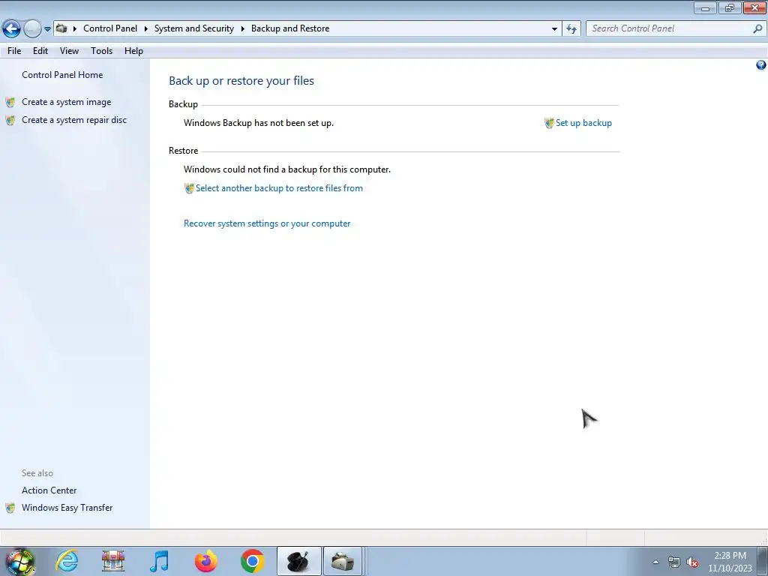This screenshot has height=576, width=768.
Task: Switch to the black hat app in taskbar
Action: click(x=298, y=561)
